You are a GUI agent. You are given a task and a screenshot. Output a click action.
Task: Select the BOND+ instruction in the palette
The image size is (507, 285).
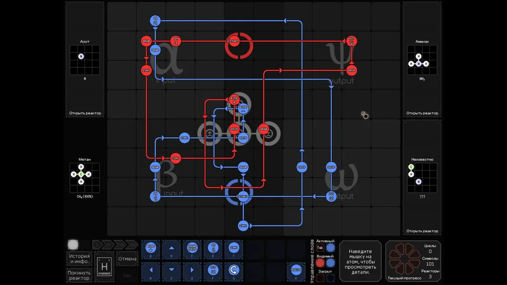pyautogui.click(x=151, y=248)
